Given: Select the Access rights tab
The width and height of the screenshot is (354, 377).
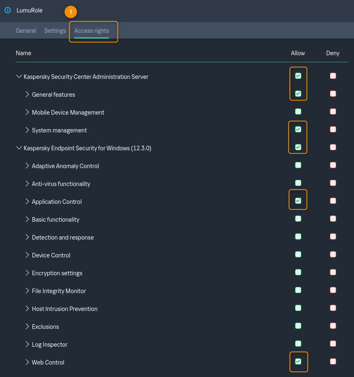Looking at the screenshot, I should point(92,31).
